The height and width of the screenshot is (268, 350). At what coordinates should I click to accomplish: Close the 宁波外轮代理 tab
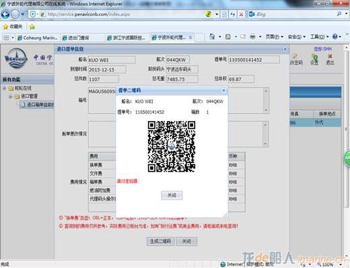point(190,38)
